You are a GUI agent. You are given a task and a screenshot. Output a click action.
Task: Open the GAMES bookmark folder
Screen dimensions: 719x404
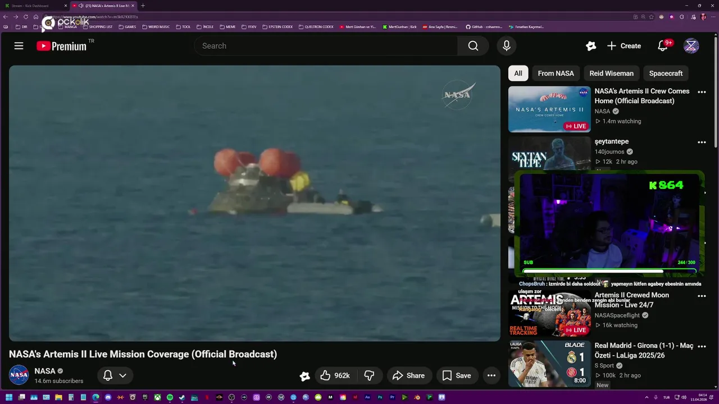point(128,26)
